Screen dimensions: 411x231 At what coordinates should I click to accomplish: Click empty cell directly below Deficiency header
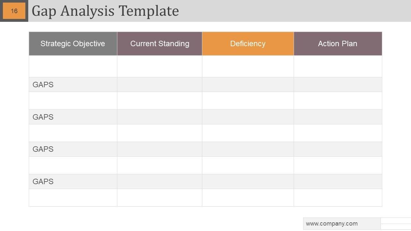point(248,66)
